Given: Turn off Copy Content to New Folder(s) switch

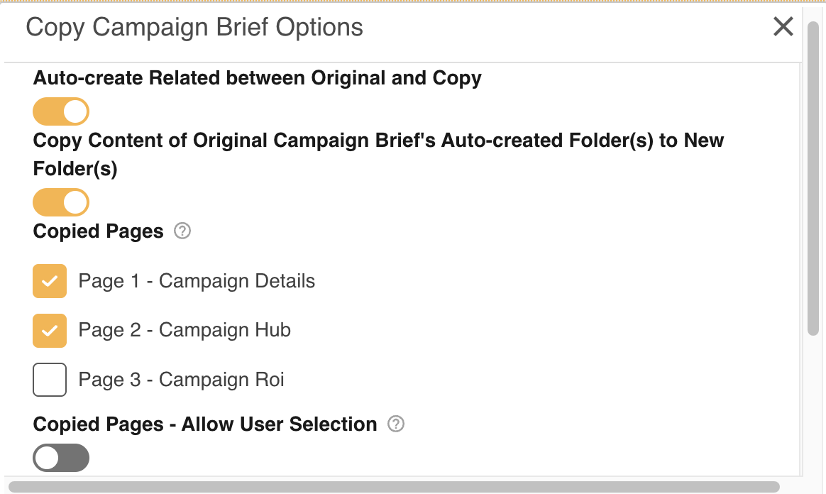Looking at the screenshot, I should coord(61,202).
